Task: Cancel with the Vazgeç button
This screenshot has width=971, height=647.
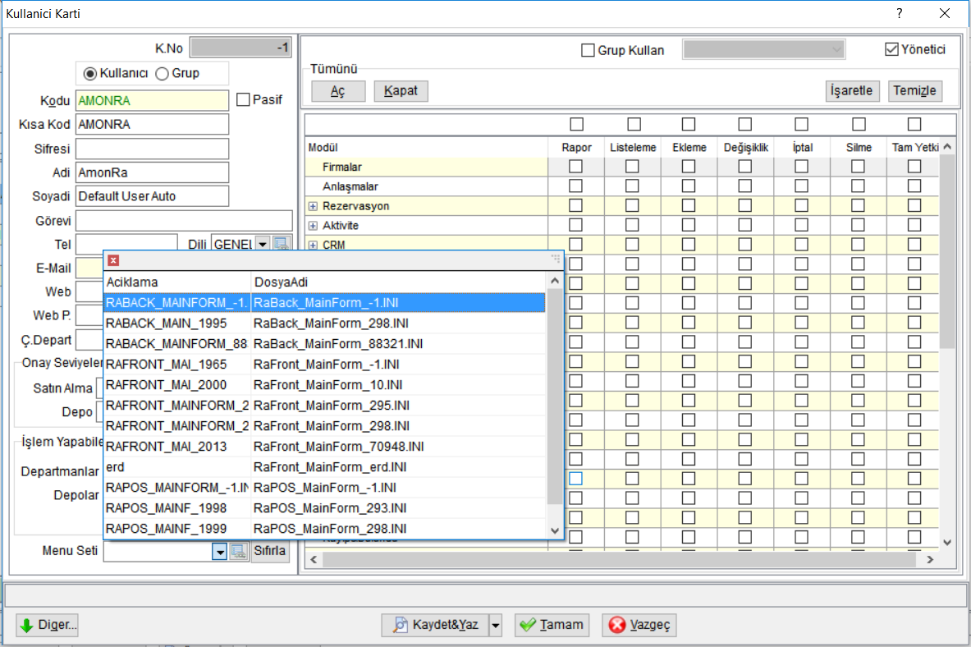Action: pyautogui.click(x=639, y=625)
